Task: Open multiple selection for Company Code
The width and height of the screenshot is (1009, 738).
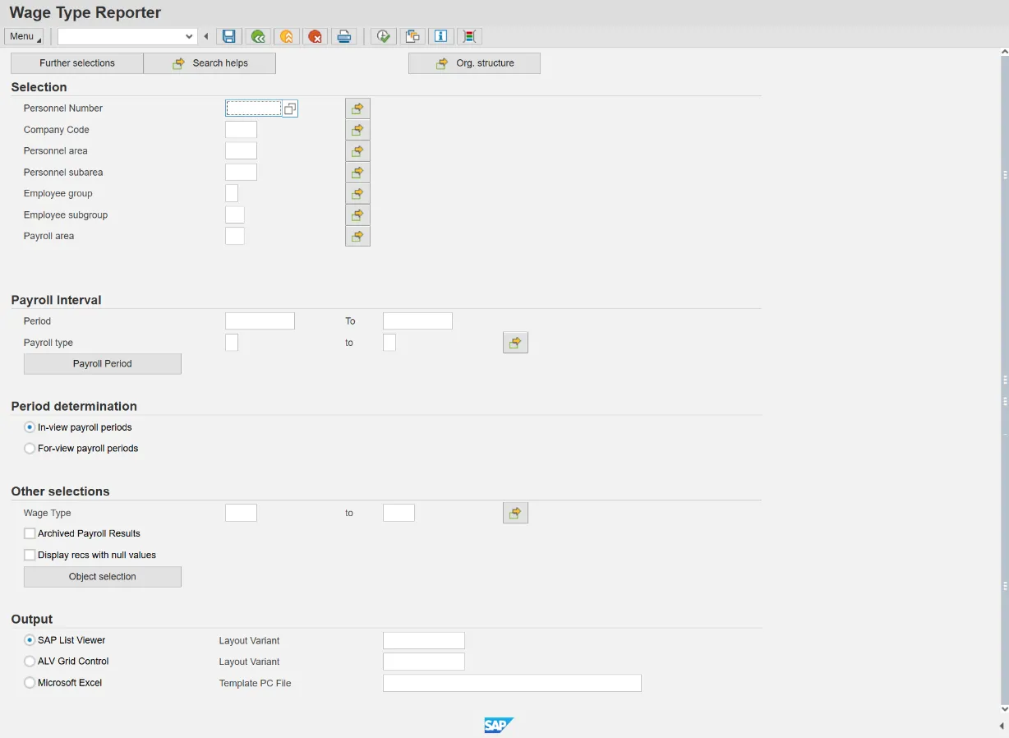Action: click(357, 130)
